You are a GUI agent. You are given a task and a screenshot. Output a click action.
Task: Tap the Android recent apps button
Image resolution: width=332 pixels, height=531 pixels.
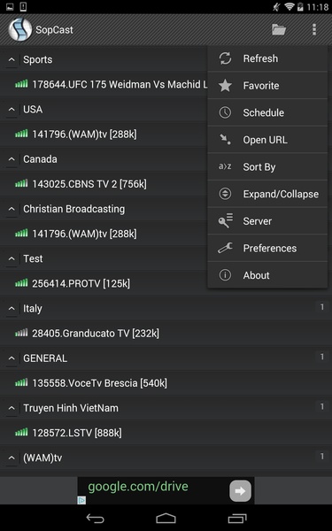(x=237, y=519)
